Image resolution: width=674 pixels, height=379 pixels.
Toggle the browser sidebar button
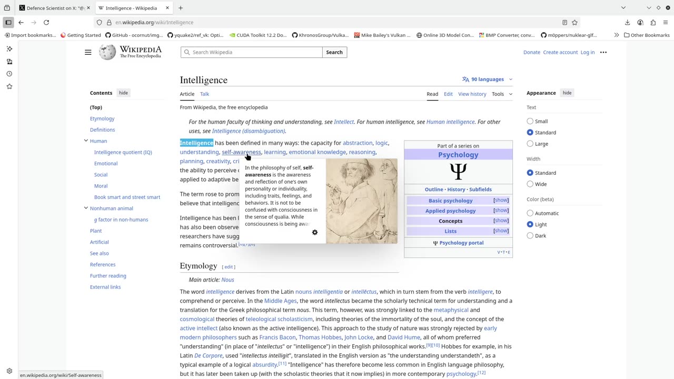pos(8,23)
